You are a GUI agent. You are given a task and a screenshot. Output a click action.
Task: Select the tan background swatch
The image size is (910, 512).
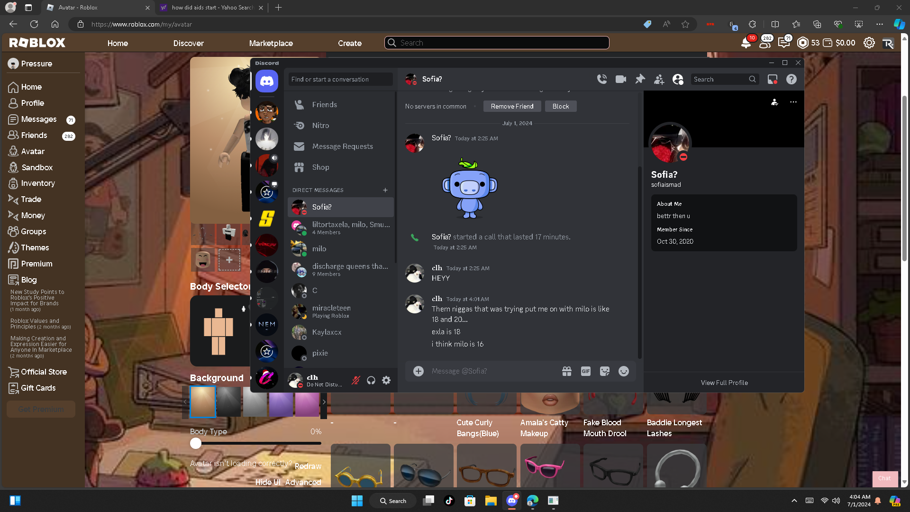click(x=203, y=402)
